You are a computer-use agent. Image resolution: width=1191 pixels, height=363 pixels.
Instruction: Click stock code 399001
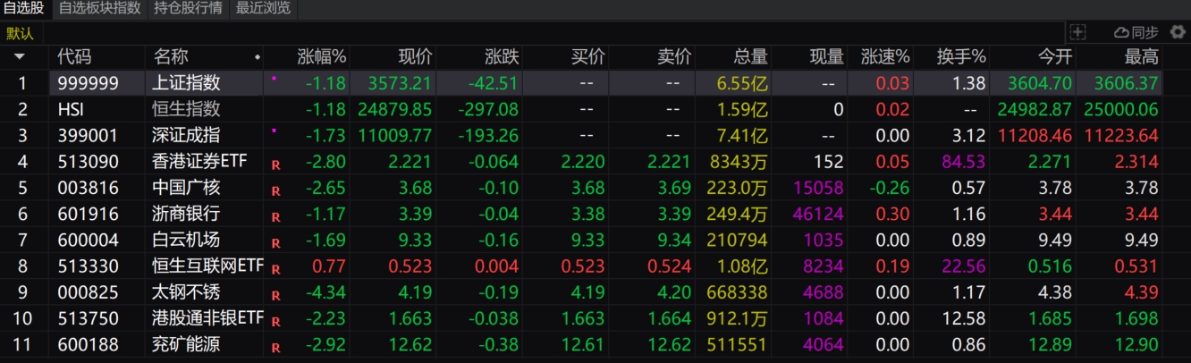point(88,136)
